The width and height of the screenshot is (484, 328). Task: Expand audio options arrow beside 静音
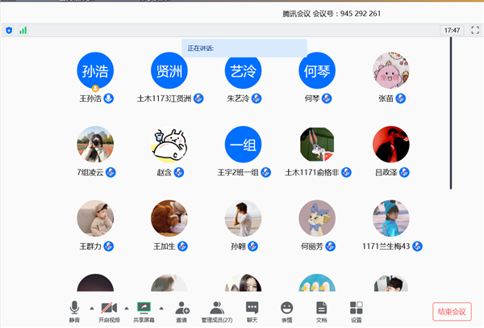pos(90,308)
